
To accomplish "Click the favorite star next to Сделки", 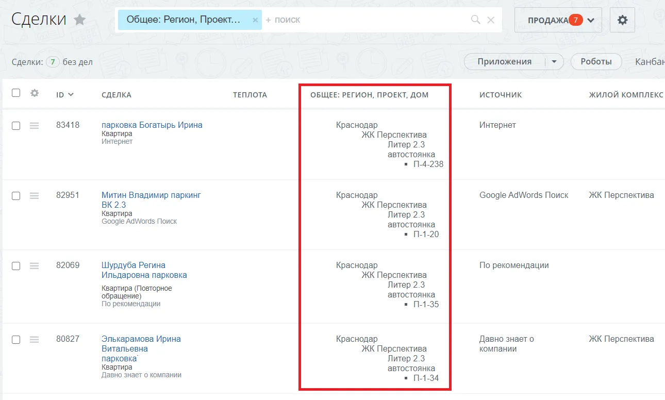I will coord(79,20).
